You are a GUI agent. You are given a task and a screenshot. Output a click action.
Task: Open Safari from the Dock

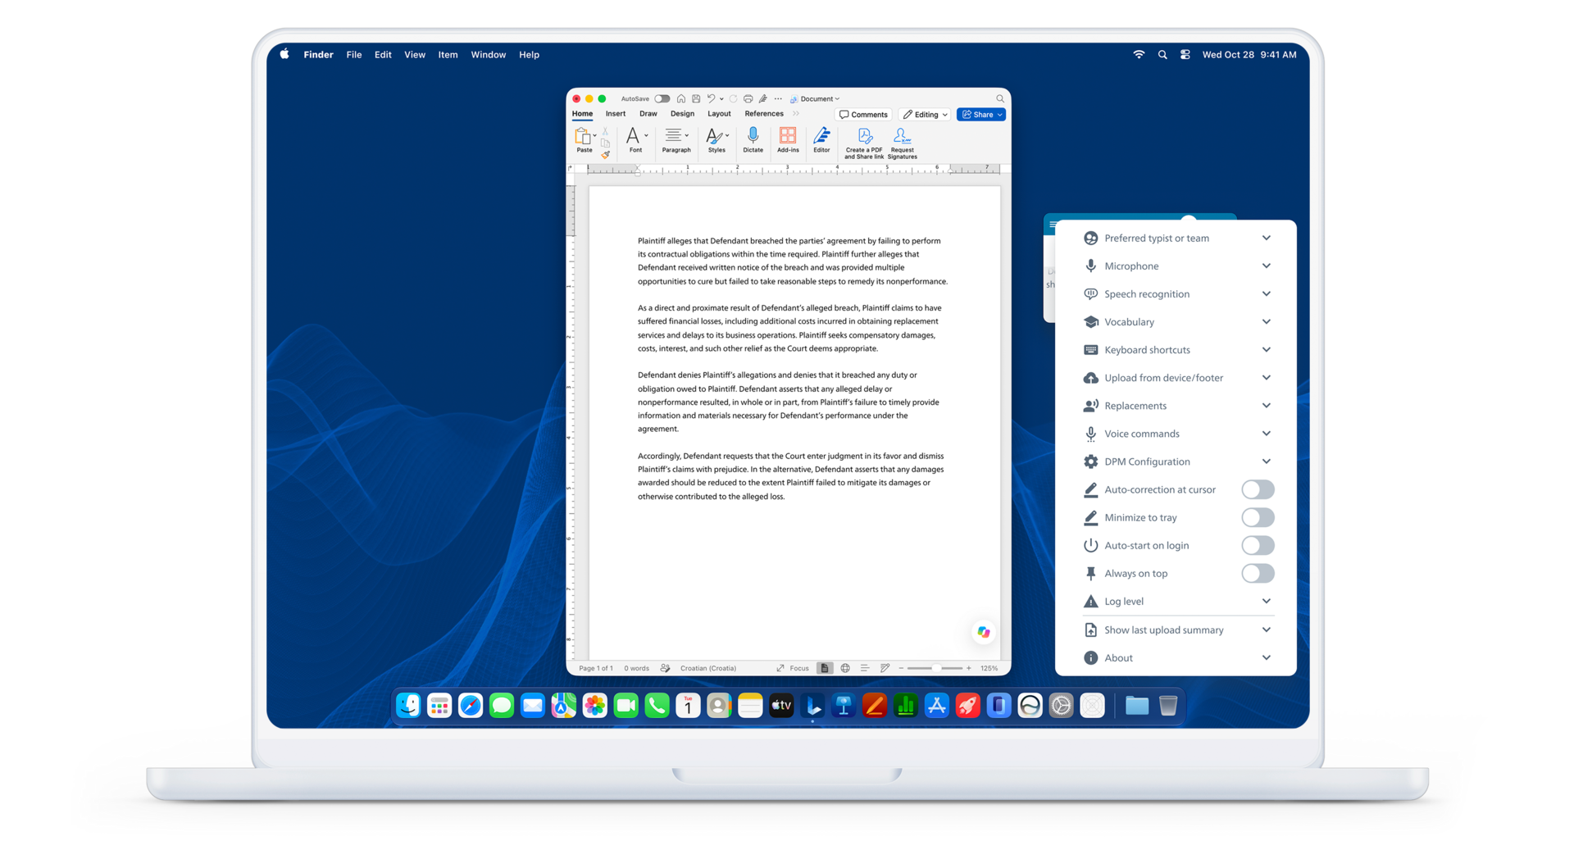point(471,706)
